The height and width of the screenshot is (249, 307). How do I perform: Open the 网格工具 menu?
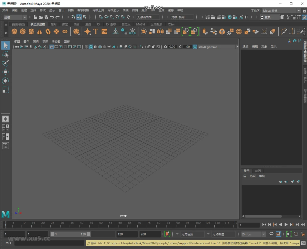(98, 10)
